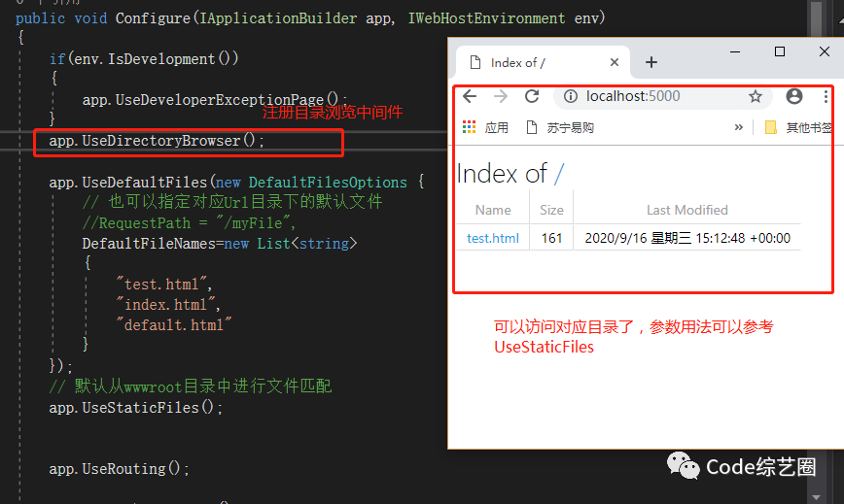Bookmark this page with the star
Viewport: 844px width, 504px height.
(756, 96)
